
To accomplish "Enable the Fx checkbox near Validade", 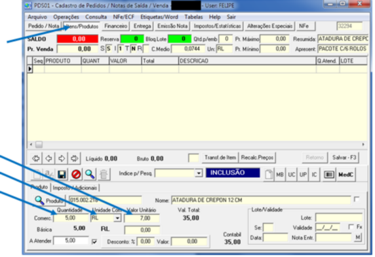I will click(351, 227).
